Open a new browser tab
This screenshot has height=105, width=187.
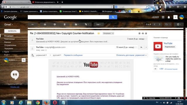pos(62,2)
